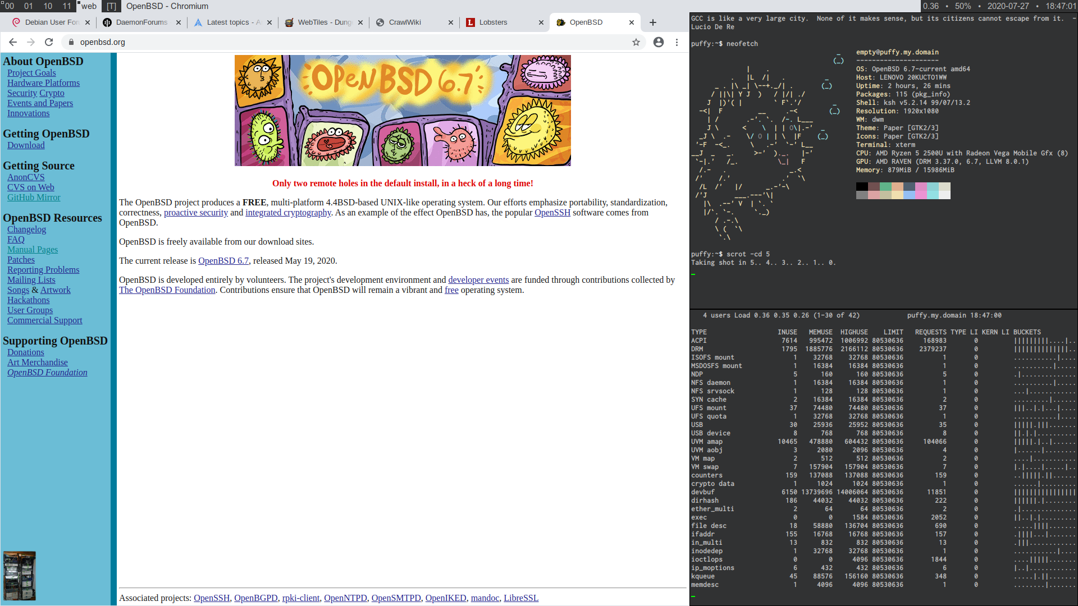This screenshot has height=606, width=1078.
Task: Reload the openbsd.org page
Action: [x=49, y=42]
